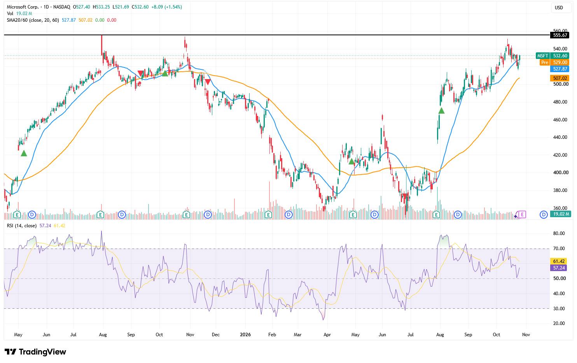This screenshot has height=363, width=577.
Task: Click the purple 57.24 RSI axis label
Action: click(x=559, y=268)
